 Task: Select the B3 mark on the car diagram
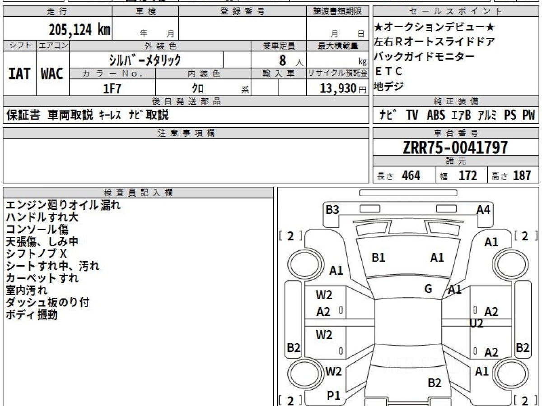tap(332, 210)
